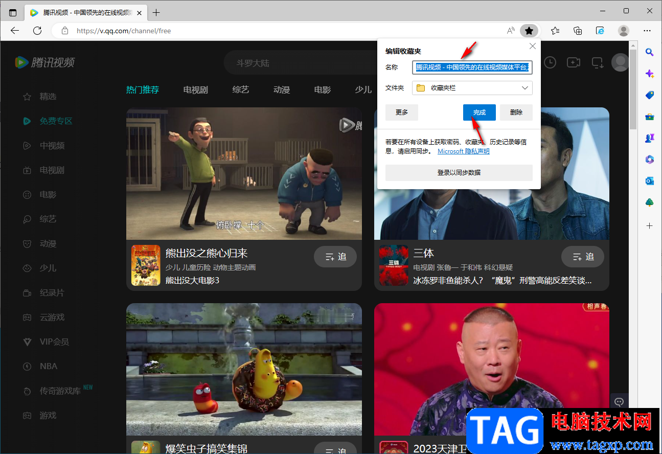Select the 少儿 top tab

363,90
